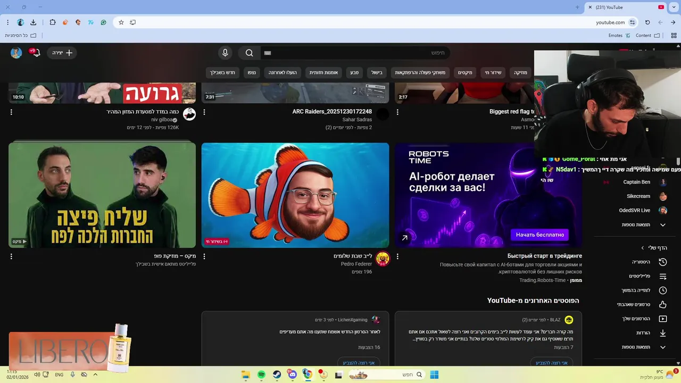Screen dimensions: 681x383
Task: Open the clownfish livestream thumbnail
Action: tap(295, 195)
